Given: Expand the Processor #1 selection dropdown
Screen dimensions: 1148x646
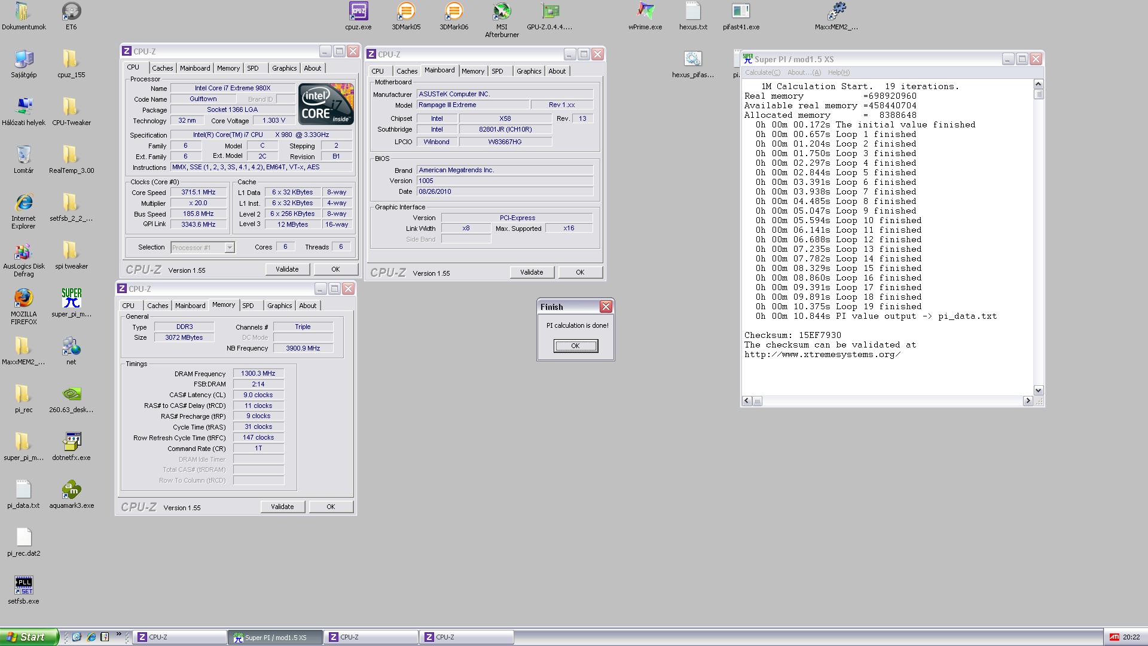Looking at the screenshot, I should [229, 247].
